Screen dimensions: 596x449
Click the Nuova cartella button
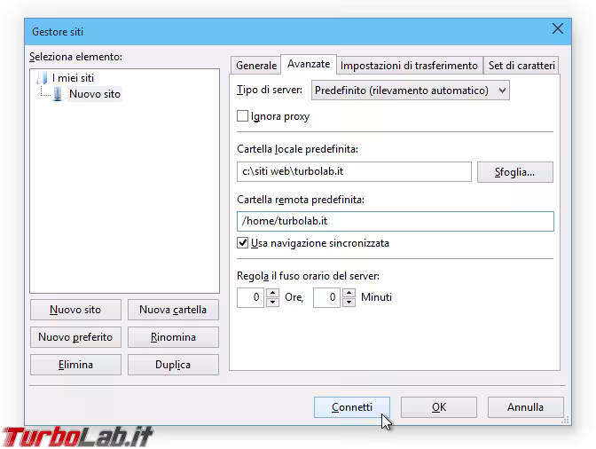pos(173,310)
